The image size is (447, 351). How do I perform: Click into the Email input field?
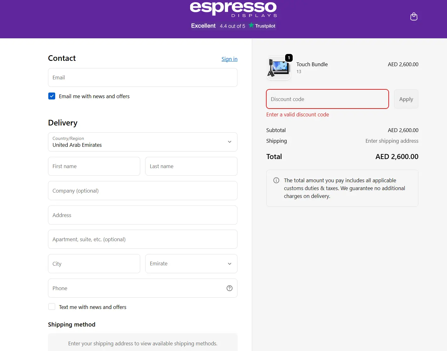click(143, 77)
